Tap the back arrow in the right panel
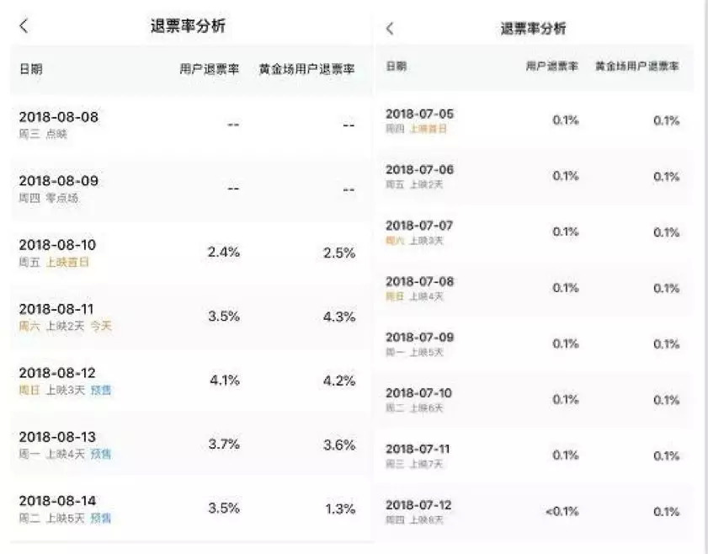Image resolution: width=708 pixels, height=554 pixels. (389, 29)
